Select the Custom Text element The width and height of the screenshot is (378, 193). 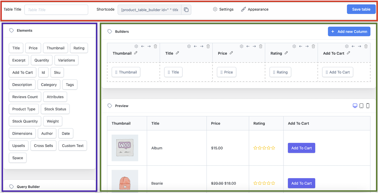point(73,145)
